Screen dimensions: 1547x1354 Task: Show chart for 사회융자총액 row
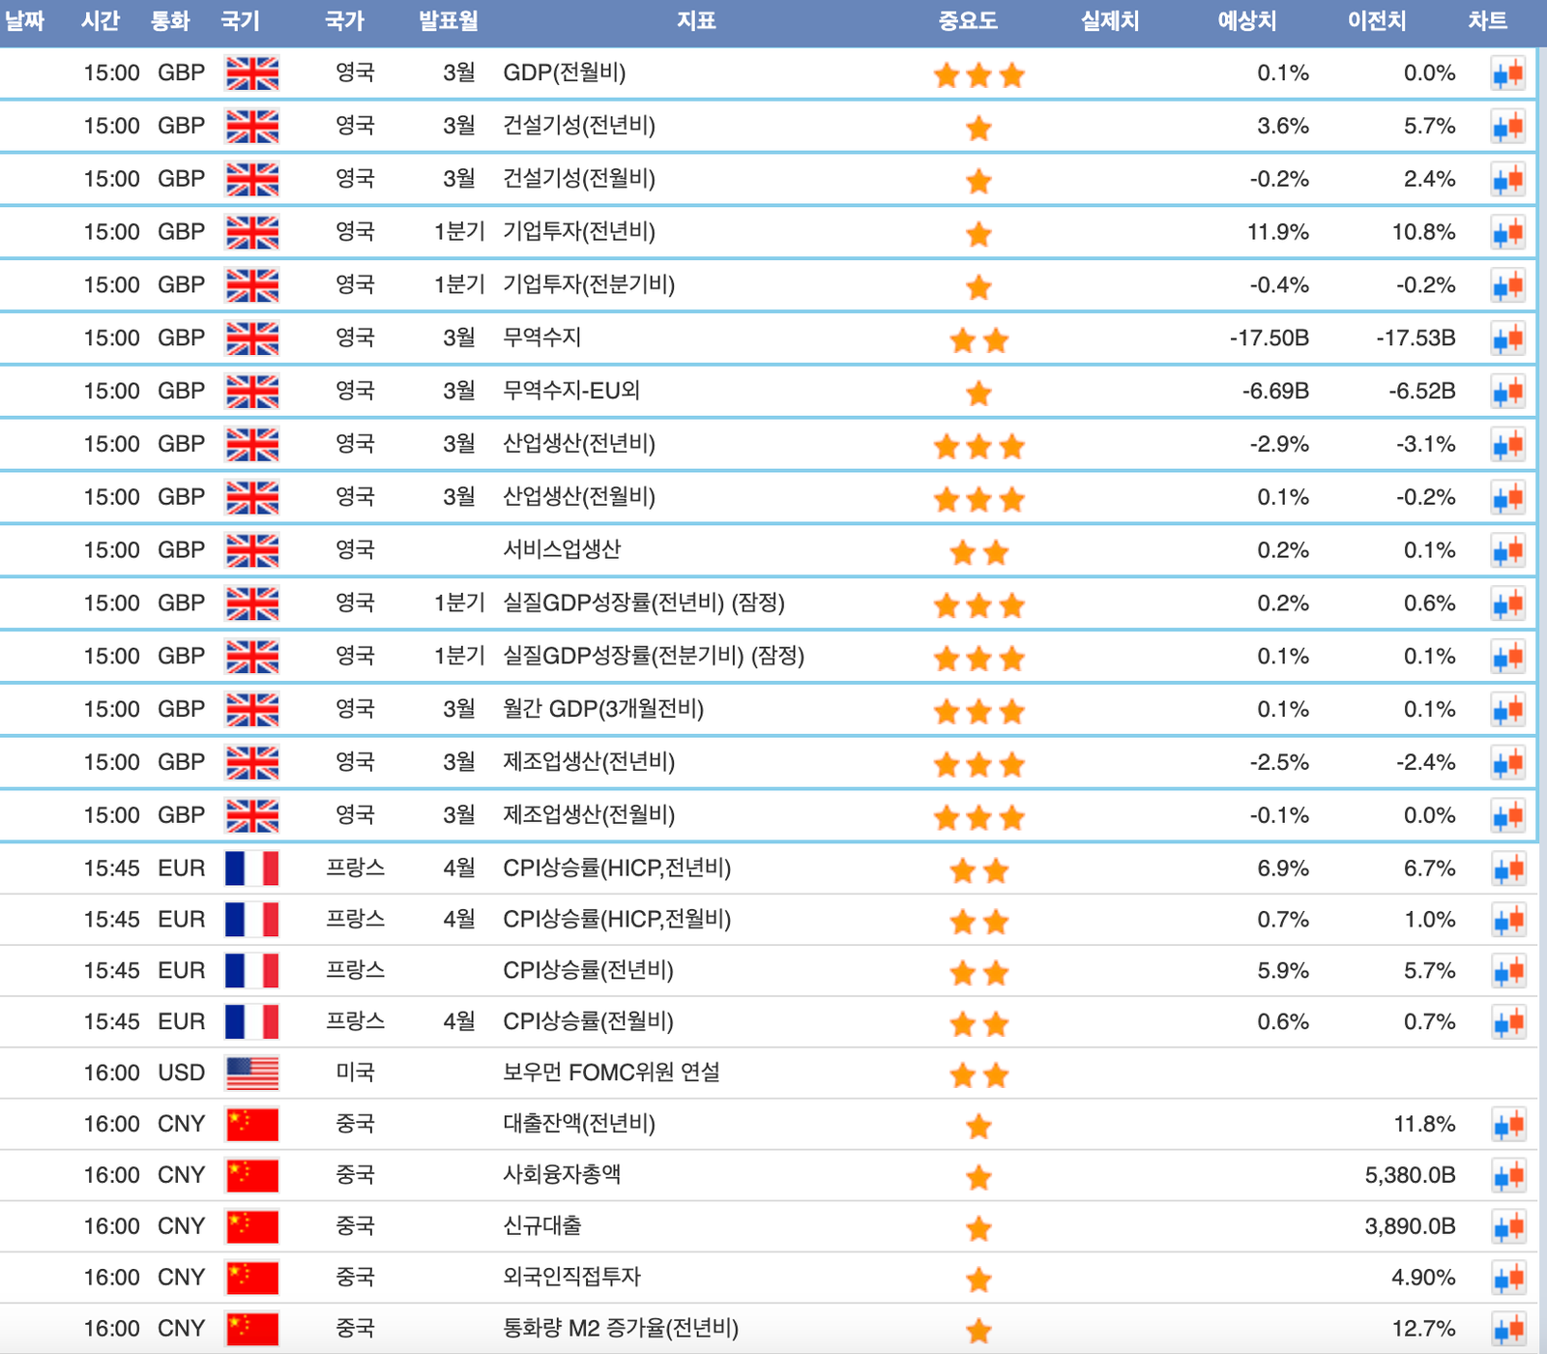coord(1507,1176)
